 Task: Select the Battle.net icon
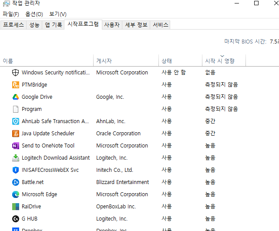16,182
